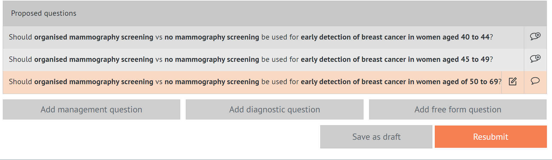The height and width of the screenshot is (160, 552).
Task: Click "organised mammography screening" in the highlighted question
Action: [94, 82]
